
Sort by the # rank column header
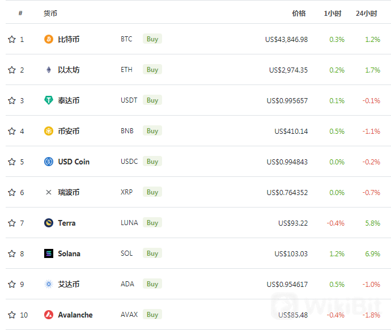click(20, 13)
